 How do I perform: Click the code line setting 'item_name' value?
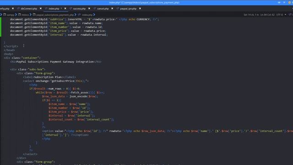[x=56, y=23]
